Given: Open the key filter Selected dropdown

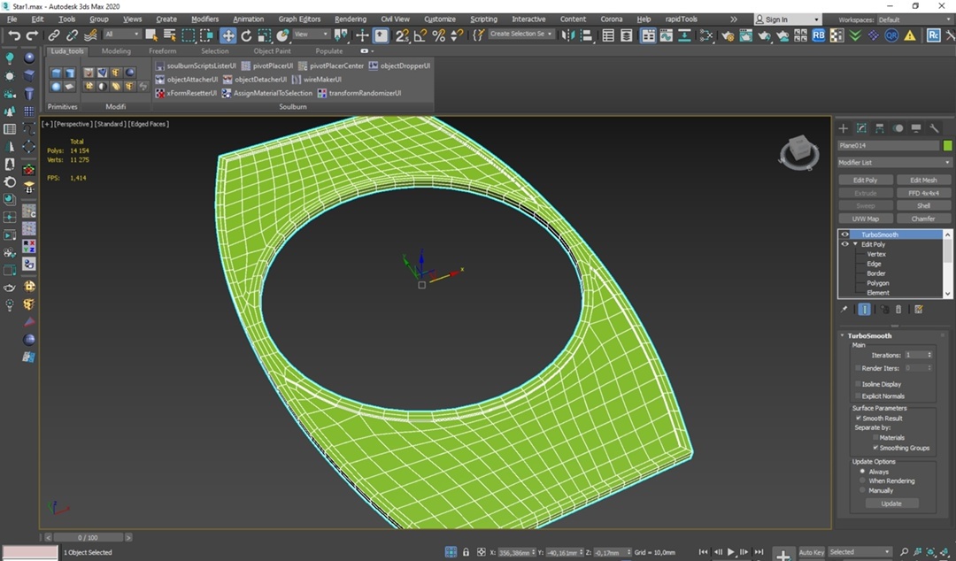Looking at the screenshot, I should point(860,552).
